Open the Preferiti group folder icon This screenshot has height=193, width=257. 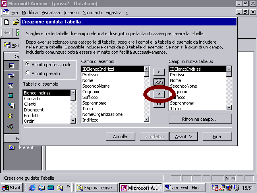point(11,147)
